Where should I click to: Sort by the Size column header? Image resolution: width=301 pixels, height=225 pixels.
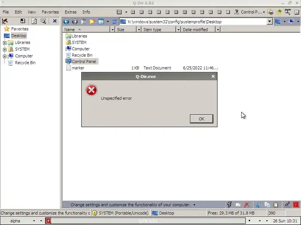tap(126, 30)
